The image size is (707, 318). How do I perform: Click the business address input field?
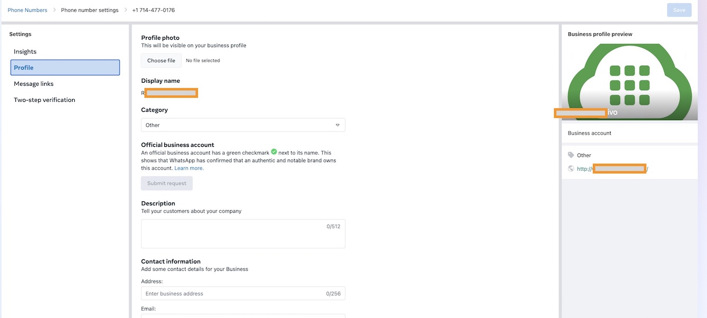pyautogui.click(x=243, y=294)
